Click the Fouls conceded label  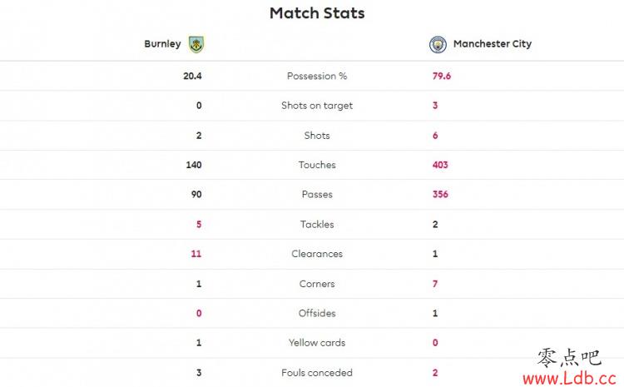pos(317,373)
